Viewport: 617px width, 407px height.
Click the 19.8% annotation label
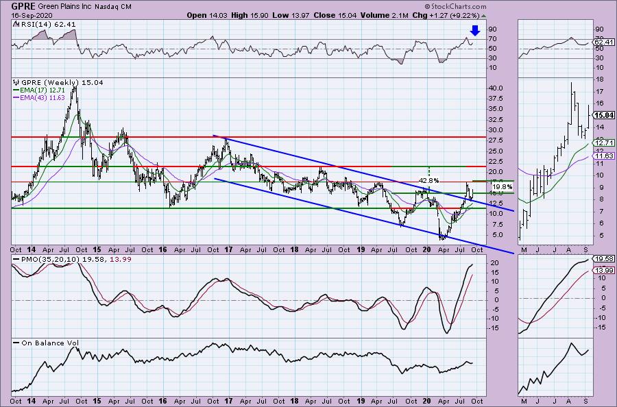coord(502,187)
